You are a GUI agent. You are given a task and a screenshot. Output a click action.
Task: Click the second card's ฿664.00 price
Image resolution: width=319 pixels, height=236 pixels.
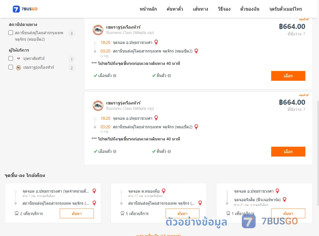click(x=292, y=102)
